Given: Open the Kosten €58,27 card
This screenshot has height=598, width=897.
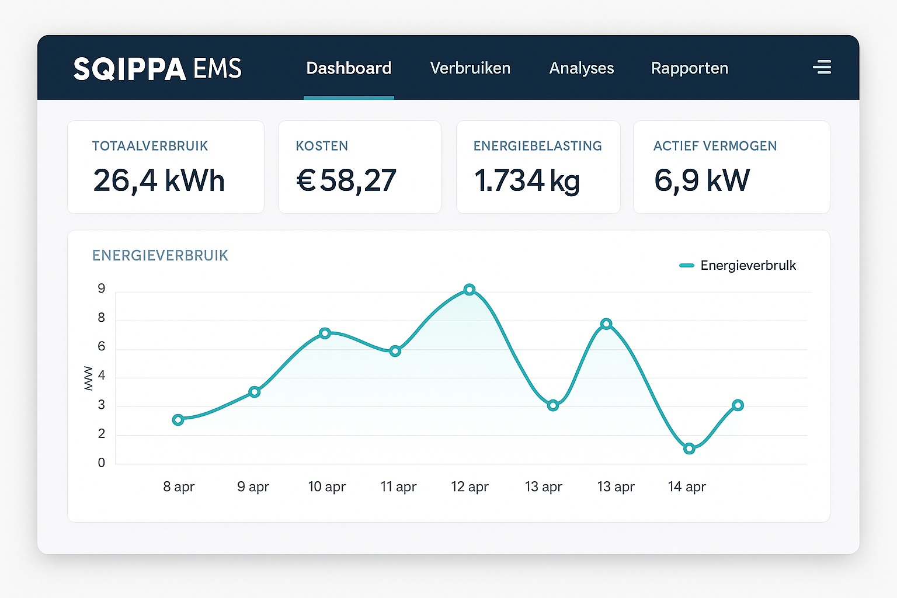Looking at the screenshot, I should click(360, 167).
